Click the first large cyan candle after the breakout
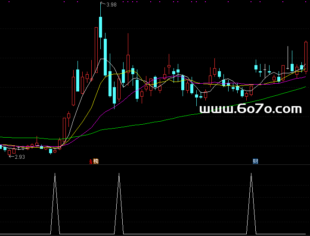310x236 pixels. (77, 80)
